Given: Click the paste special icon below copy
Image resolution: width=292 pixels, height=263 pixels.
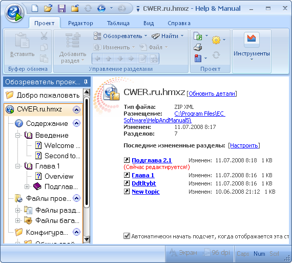Looking at the screenshot, I should pos(44,59).
